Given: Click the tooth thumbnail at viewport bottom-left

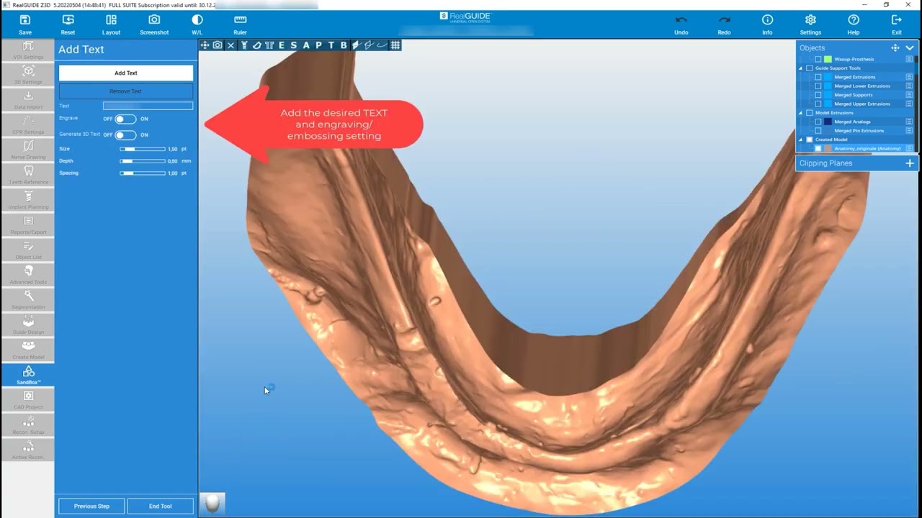Looking at the screenshot, I should pyautogui.click(x=212, y=504).
